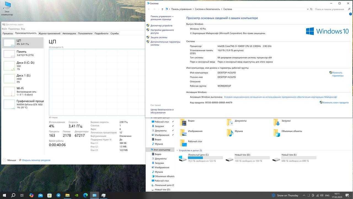This screenshot has height=199, width=353.
Task: Select Этот компьютер desktop icon
Action: tap(7, 9)
